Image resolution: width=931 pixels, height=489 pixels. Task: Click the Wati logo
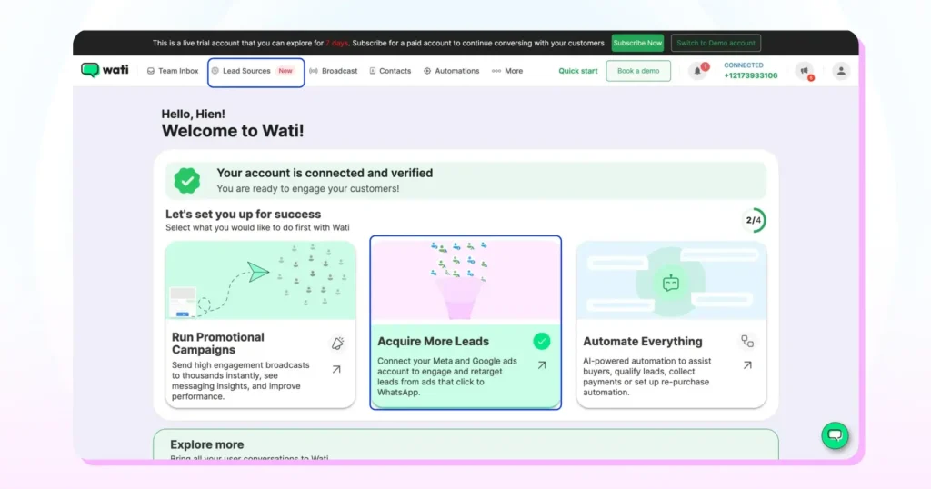(105, 70)
